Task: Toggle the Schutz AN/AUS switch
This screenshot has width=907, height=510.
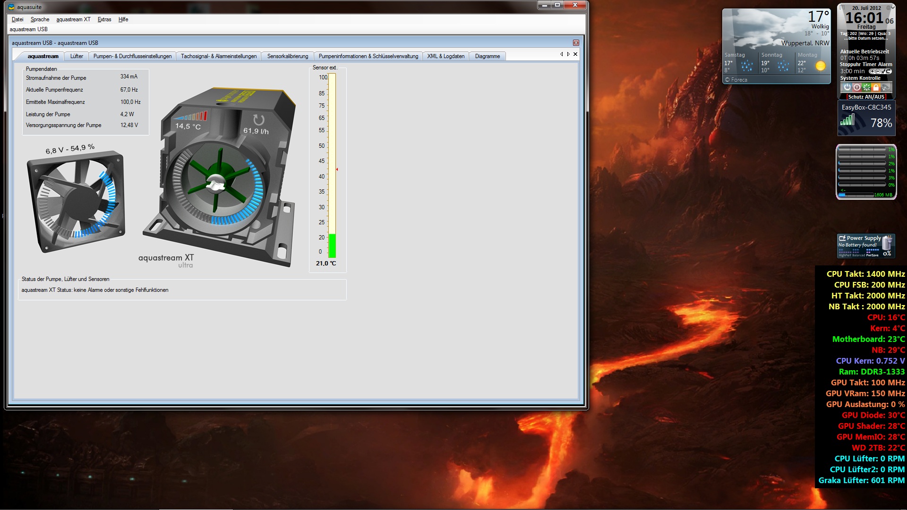Action: tap(866, 97)
